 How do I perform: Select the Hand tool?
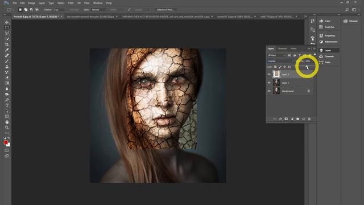tap(7, 122)
